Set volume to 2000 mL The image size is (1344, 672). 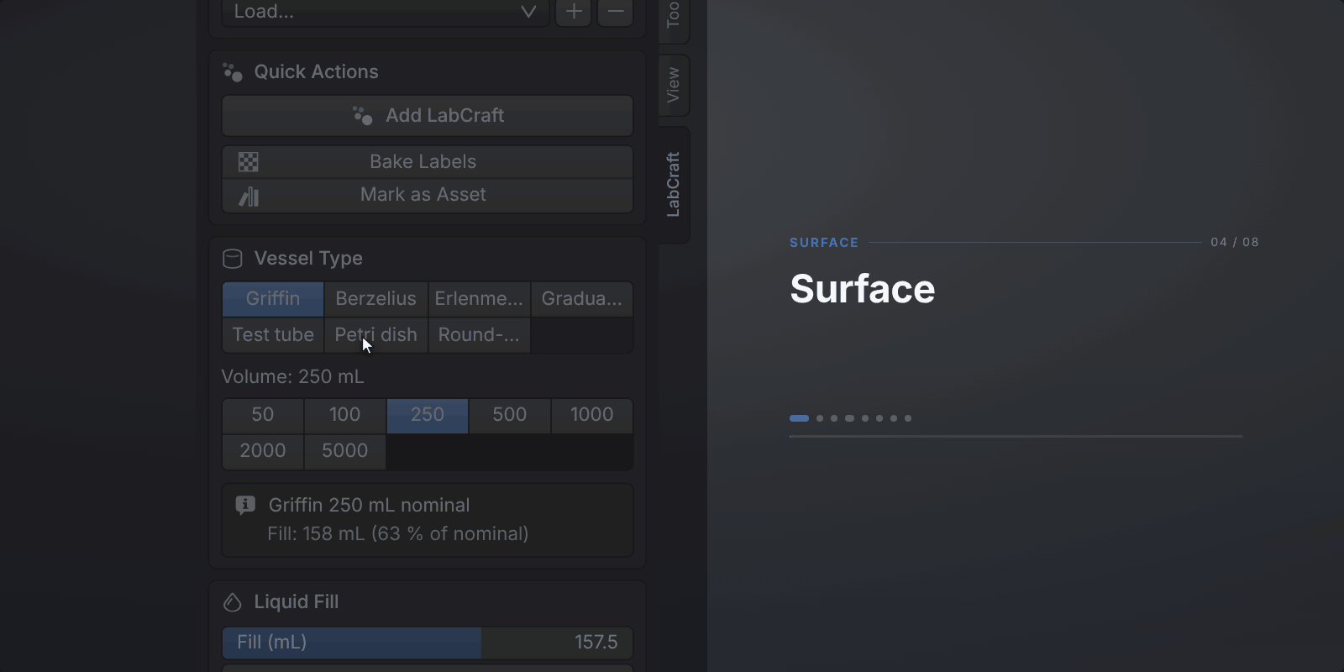pyautogui.click(x=263, y=451)
